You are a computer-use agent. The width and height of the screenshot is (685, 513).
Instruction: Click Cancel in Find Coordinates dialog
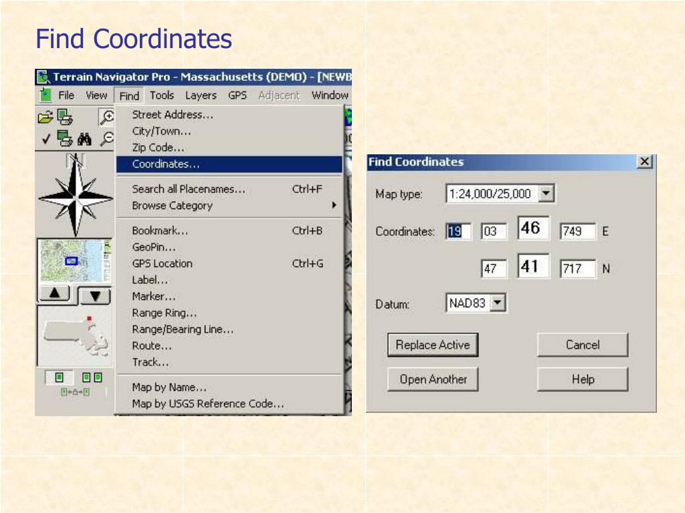(x=583, y=345)
